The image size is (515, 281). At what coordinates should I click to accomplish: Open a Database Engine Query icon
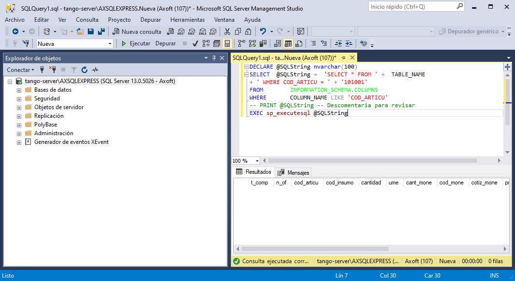click(170, 31)
